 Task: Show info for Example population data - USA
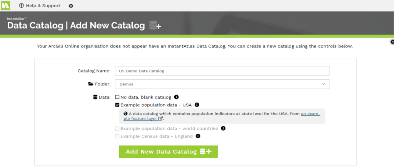[197, 105]
